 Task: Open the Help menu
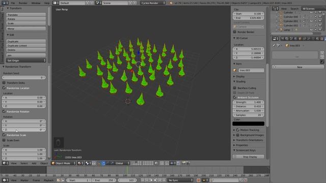pyautogui.click(x=47, y=3)
